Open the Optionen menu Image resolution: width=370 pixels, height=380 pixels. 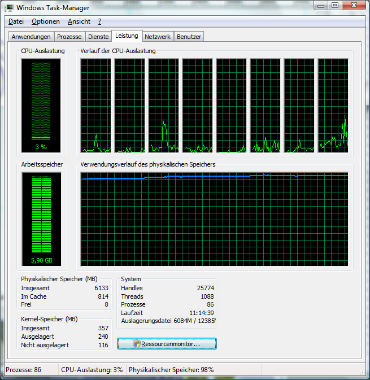pos(46,21)
